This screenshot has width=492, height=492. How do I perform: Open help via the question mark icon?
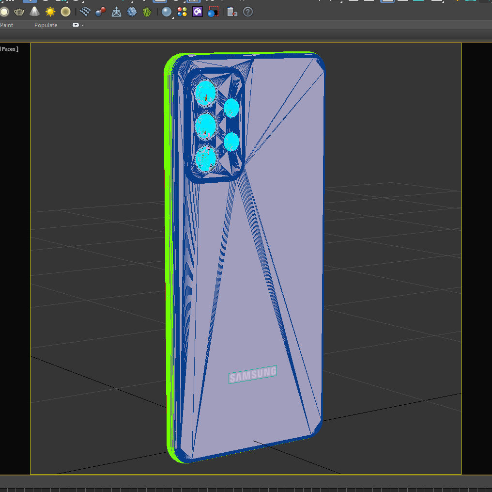pyautogui.click(x=248, y=12)
